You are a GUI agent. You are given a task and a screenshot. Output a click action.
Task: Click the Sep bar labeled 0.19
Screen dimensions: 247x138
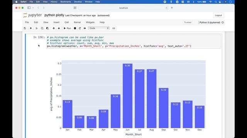click(x=164, y=108)
